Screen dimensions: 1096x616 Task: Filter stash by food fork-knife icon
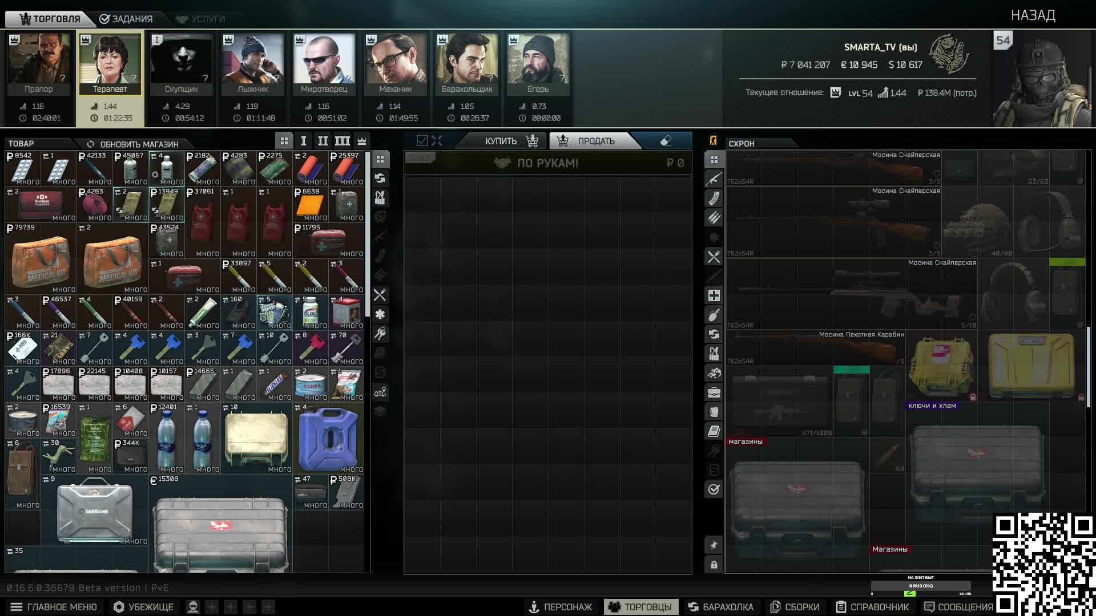point(714,257)
